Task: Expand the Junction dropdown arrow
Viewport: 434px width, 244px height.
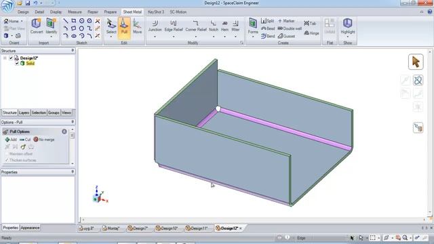Action: (x=155, y=37)
